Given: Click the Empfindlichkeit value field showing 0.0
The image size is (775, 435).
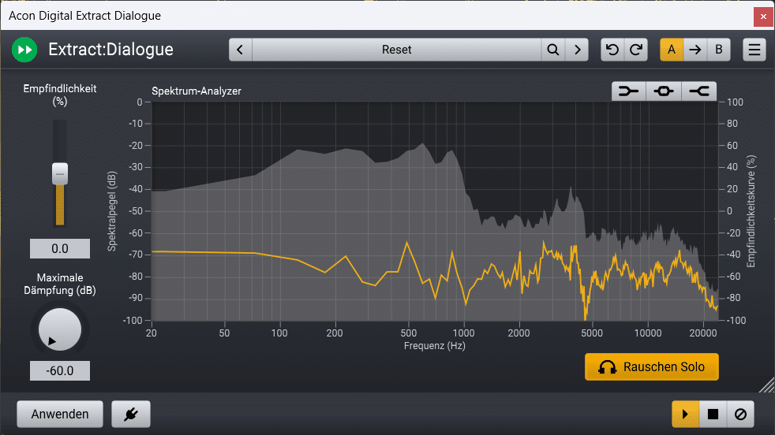Looking at the screenshot, I should [60, 248].
